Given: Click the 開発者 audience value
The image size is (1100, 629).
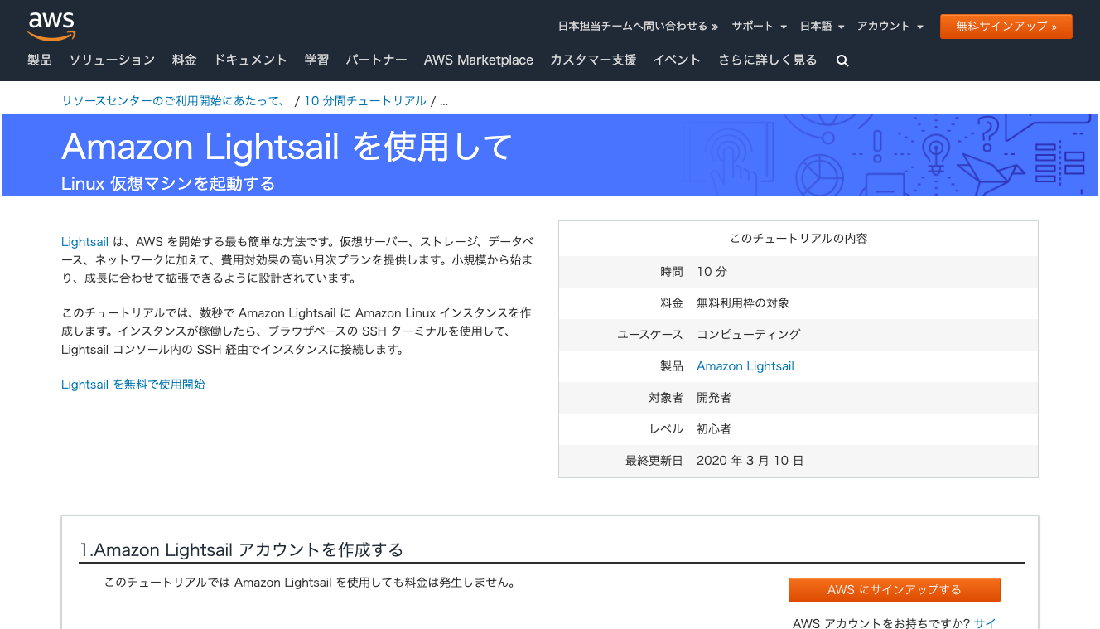Looking at the screenshot, I should (x=714, y=398).
